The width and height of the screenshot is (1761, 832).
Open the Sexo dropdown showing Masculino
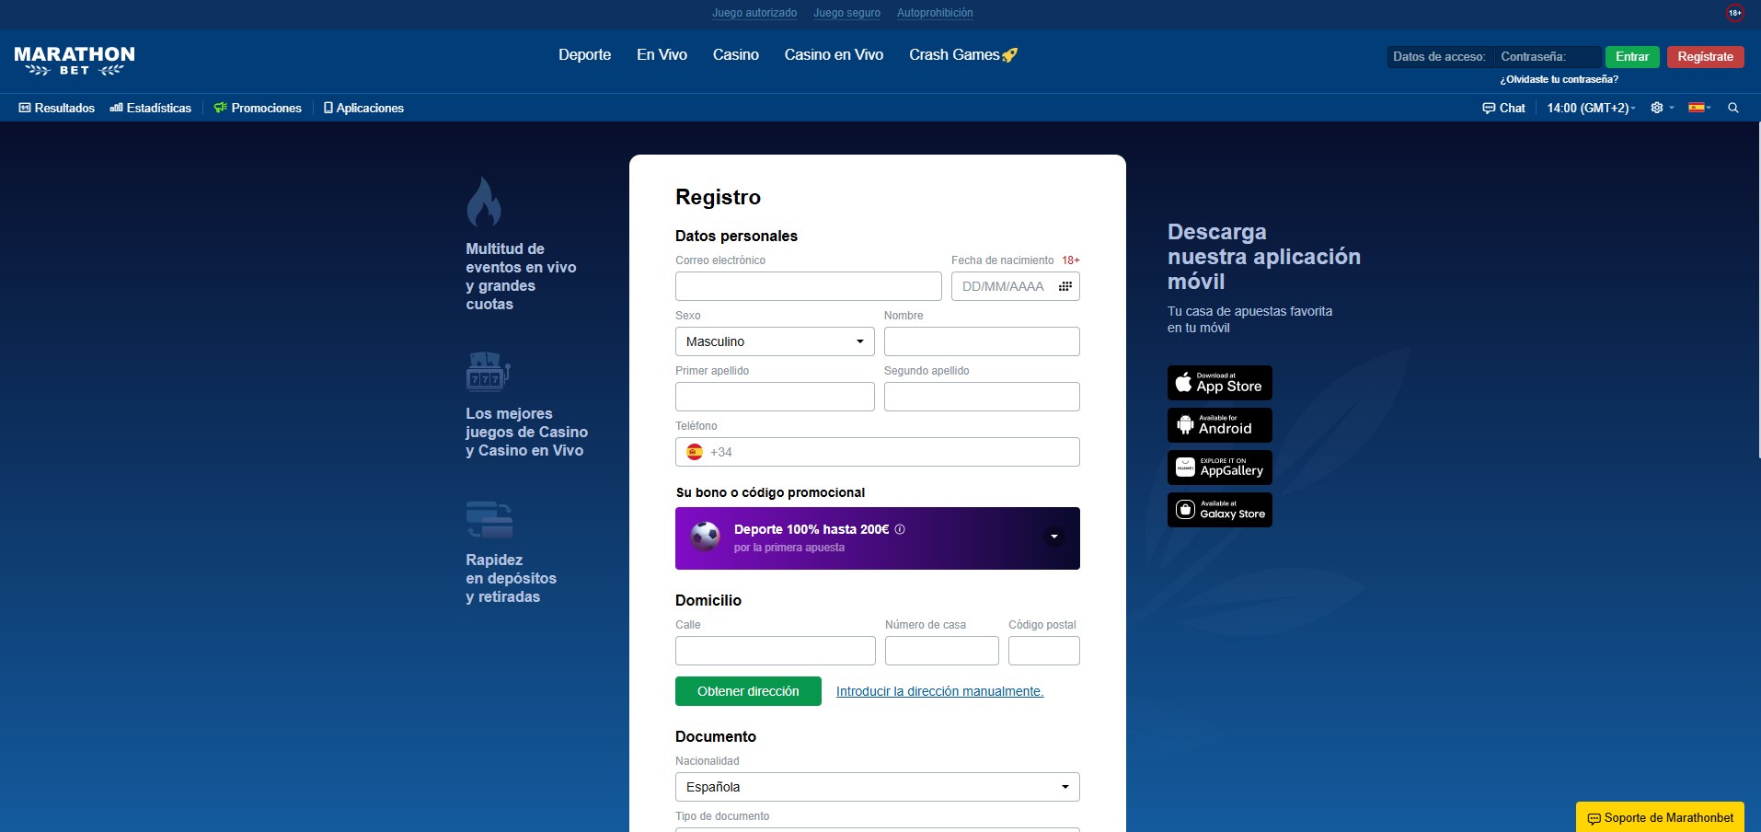coord(774,341)
